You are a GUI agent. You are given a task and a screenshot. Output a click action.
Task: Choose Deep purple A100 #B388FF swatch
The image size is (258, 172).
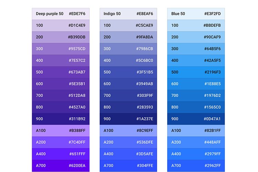pyautogui.click(x=61, y=131)
